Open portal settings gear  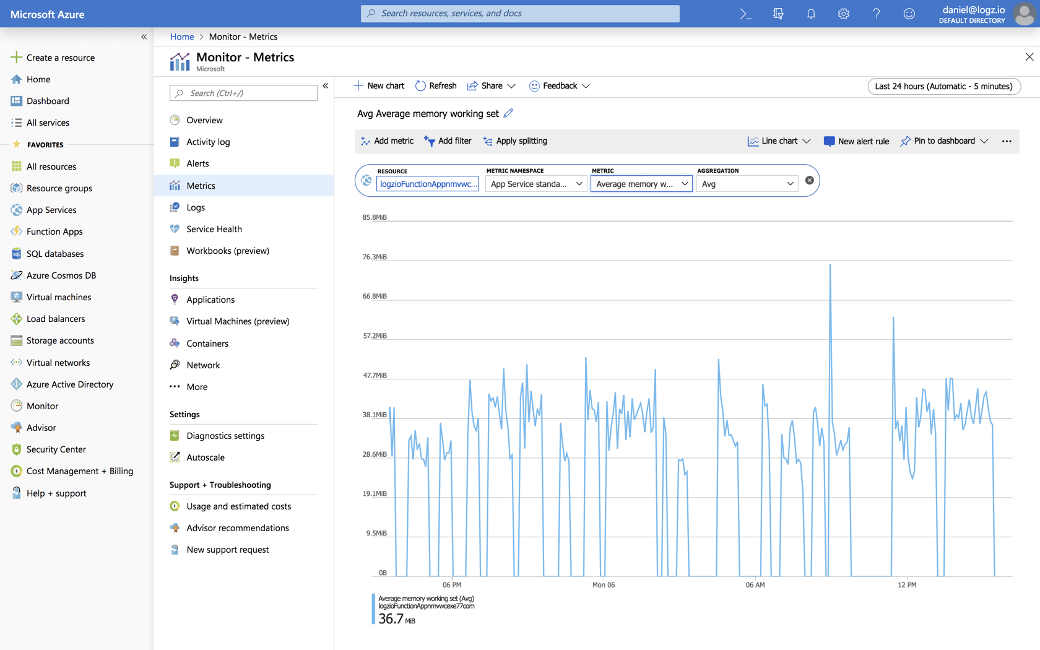click(x=844, y=14)
